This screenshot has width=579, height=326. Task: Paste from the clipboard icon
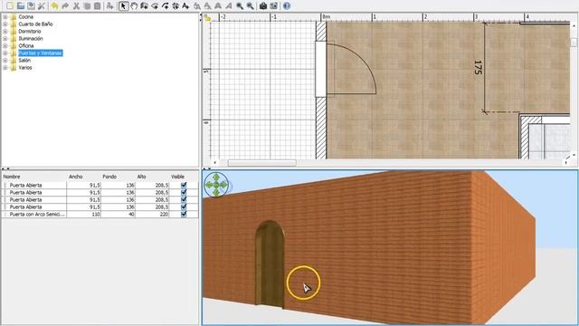tap(97, 6)
